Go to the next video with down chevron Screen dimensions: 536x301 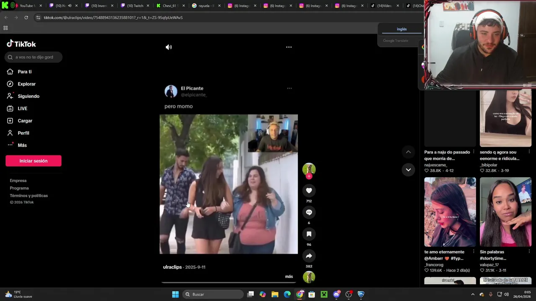408,170
